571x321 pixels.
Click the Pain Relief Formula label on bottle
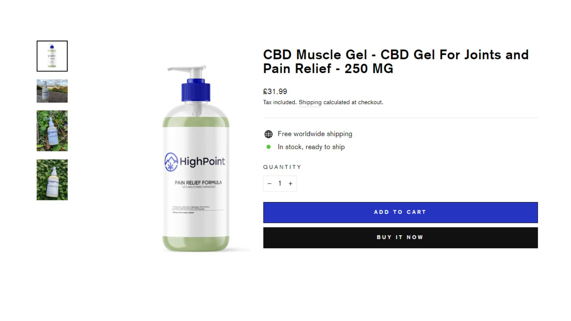(198, 182)
